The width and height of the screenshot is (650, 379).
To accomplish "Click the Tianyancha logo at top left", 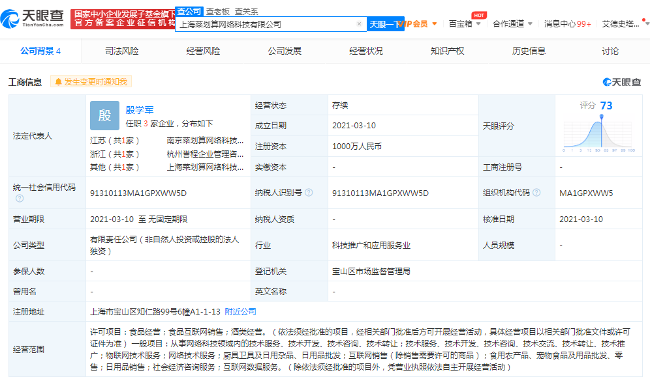I will pyautogui.click(x=33, y=18).
